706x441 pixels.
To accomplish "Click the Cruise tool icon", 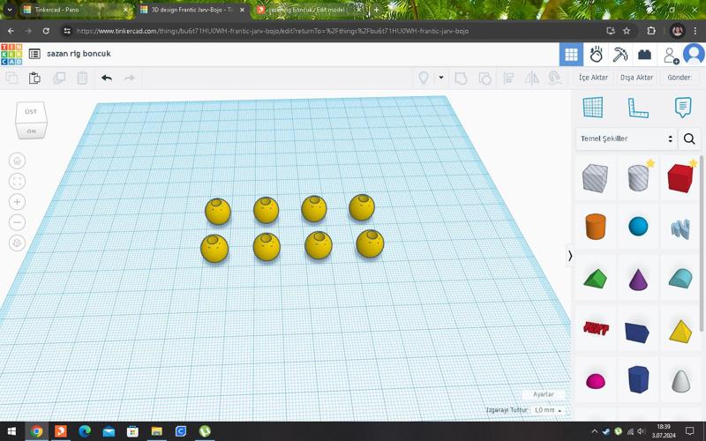I will (x=555, y=78).
